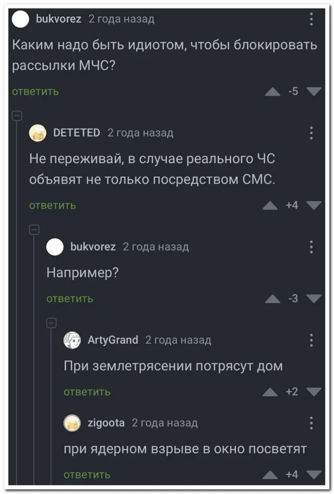Collapse the thread under 'Например?' comment
The width and height of the screenshot is (334, 494).
52,322
